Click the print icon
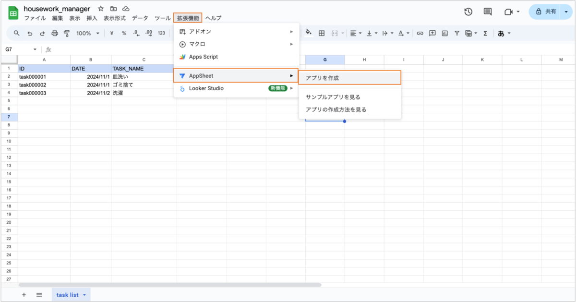The height and width of the screenshot is (302, 576). pos(55,33)
